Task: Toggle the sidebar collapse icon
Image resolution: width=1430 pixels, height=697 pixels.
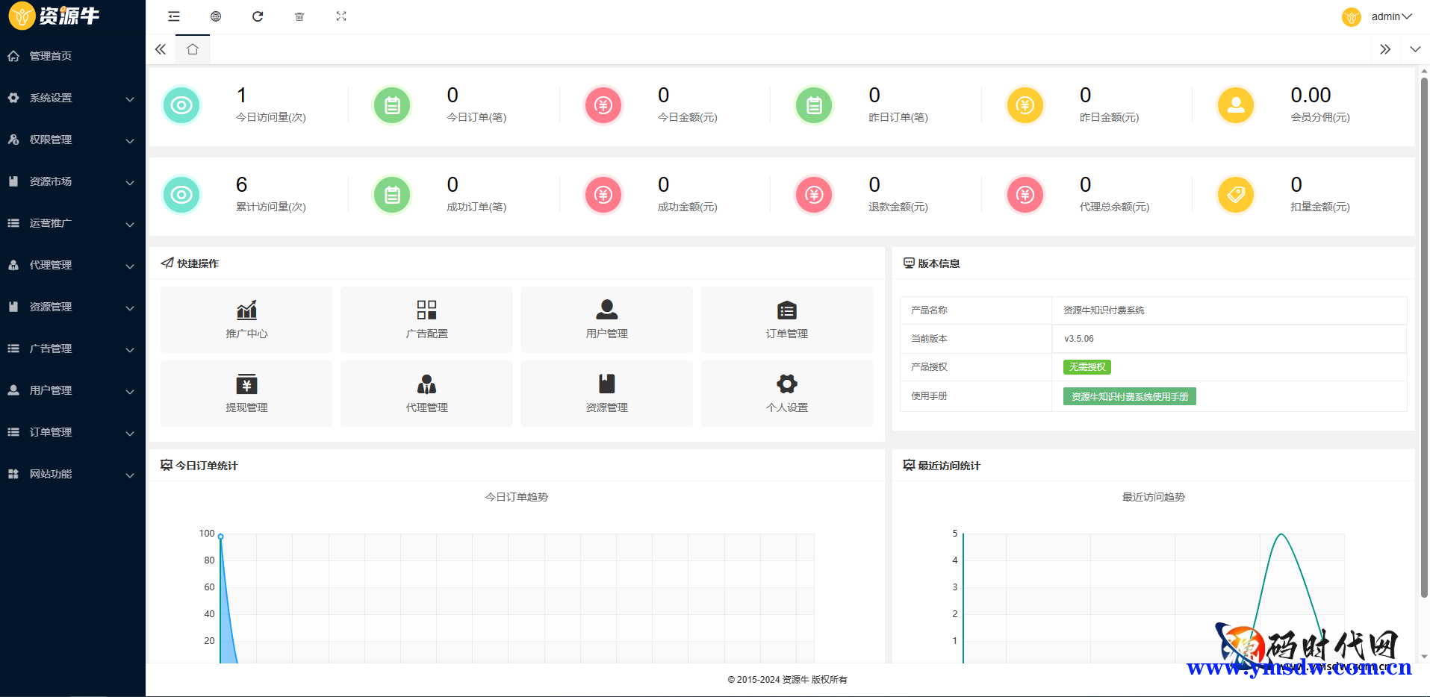Action: click(x=174, y=16)
